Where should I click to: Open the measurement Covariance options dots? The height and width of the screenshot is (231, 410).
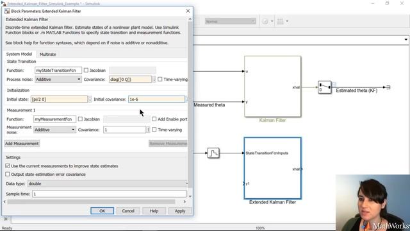pyautogui.click(x=148, y=130)
